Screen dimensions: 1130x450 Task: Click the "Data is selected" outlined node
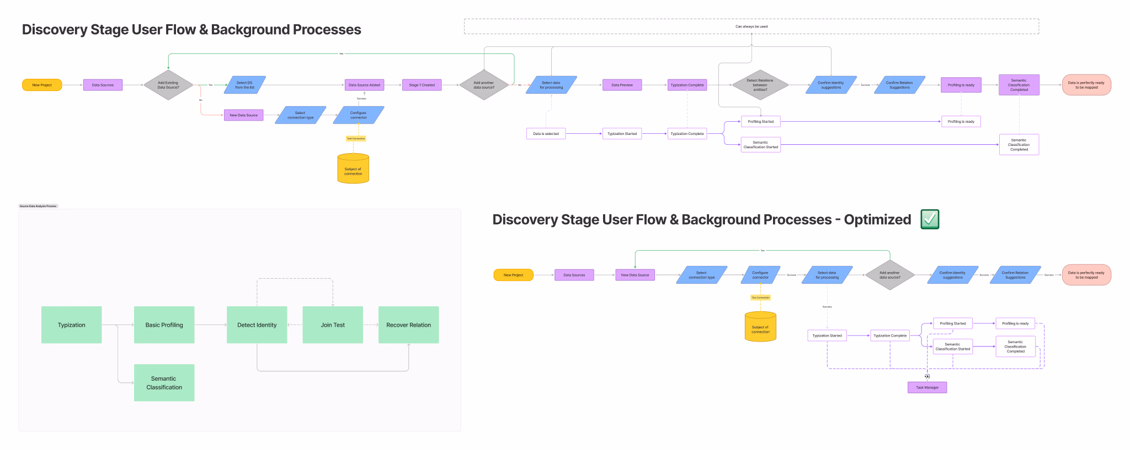click(x=546, y=134)
